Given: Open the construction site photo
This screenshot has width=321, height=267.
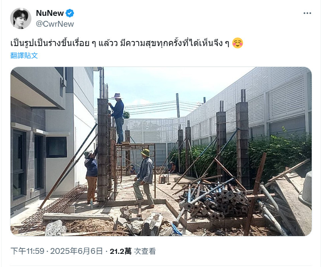Looking at the screenshot, I should [x=161, y=151].
